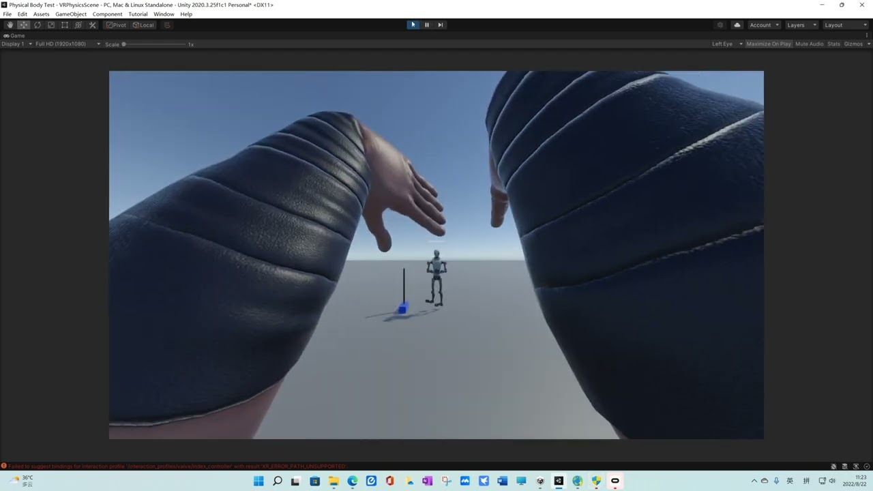Image resolution: width=873 pixels, height=491 pixels.
Task: Open the Display 1 dropdown
Action: click(x=17, y=44)
